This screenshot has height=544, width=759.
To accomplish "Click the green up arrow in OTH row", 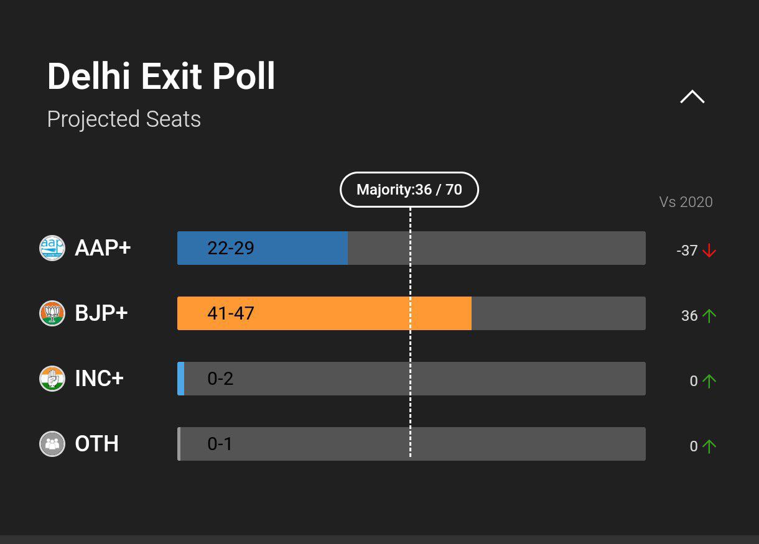I will pos(709,446).
